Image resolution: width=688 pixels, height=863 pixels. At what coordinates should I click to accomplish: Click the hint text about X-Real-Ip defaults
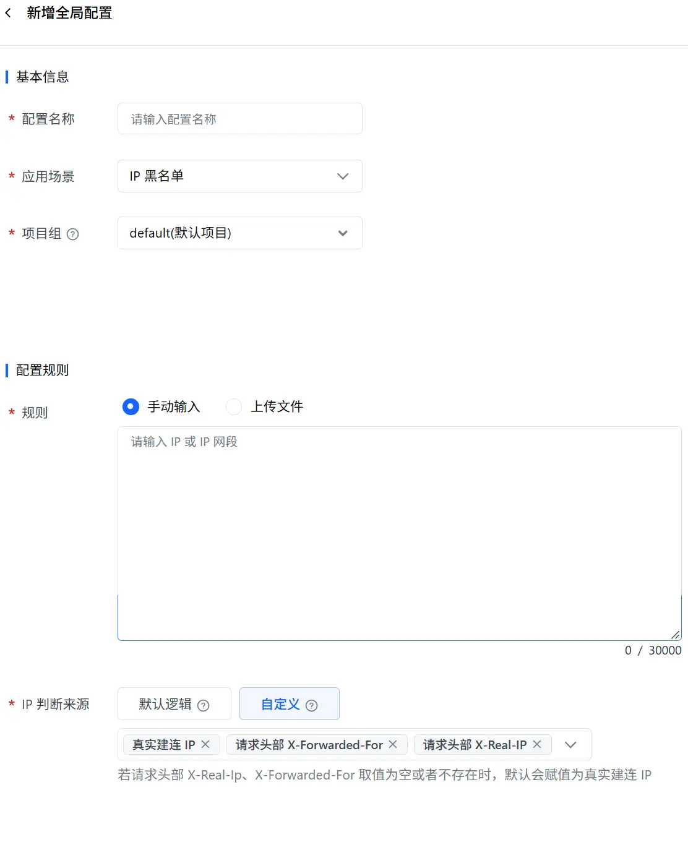pyautogui.click(x=385, y=775)
